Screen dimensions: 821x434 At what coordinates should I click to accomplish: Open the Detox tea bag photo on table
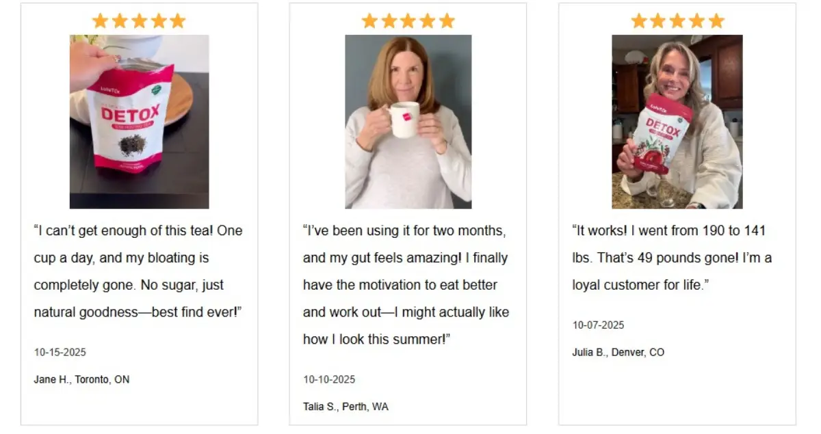click(x=140, y=122)
